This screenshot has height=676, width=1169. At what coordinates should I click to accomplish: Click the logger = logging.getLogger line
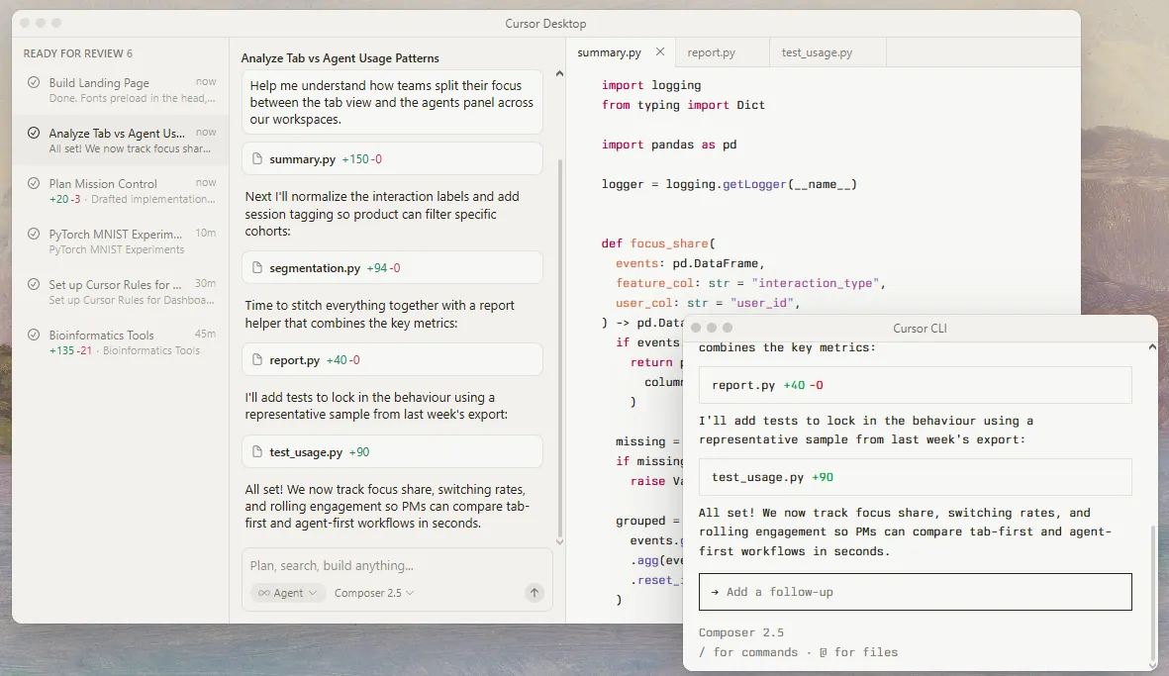pos(730,184)
